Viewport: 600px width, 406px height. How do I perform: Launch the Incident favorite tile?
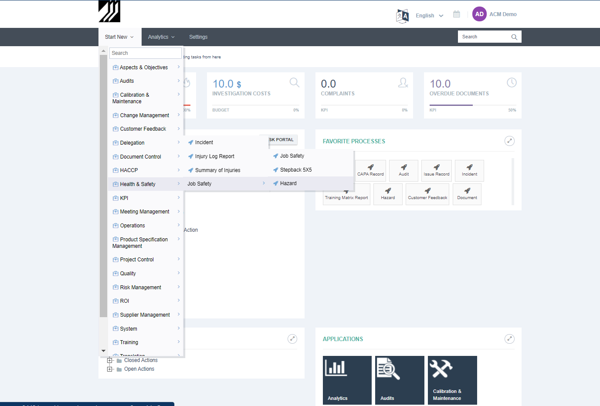(469, 171)
